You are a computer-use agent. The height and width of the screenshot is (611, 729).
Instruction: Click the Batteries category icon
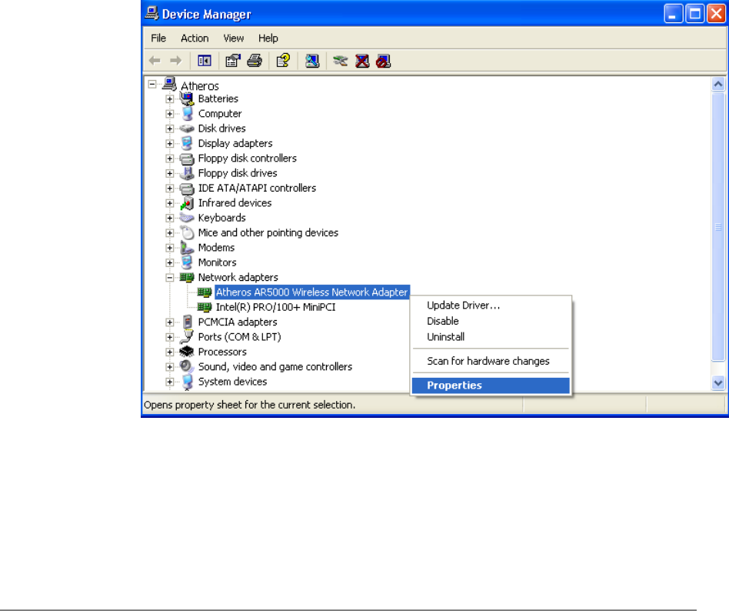[x=187, y=98]
